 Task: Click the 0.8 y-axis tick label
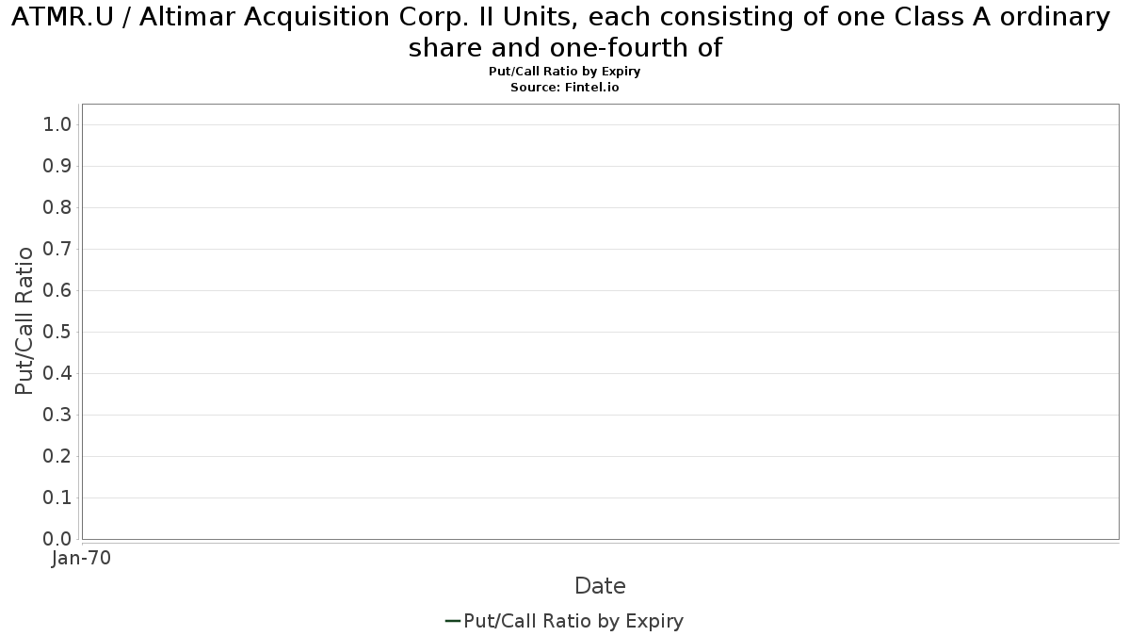point(58,207)
